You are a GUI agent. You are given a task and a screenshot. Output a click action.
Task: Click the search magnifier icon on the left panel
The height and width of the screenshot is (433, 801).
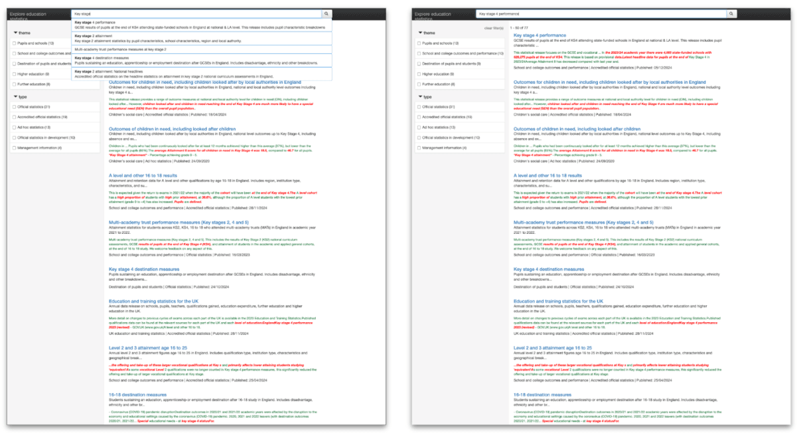tap(326, 12)
